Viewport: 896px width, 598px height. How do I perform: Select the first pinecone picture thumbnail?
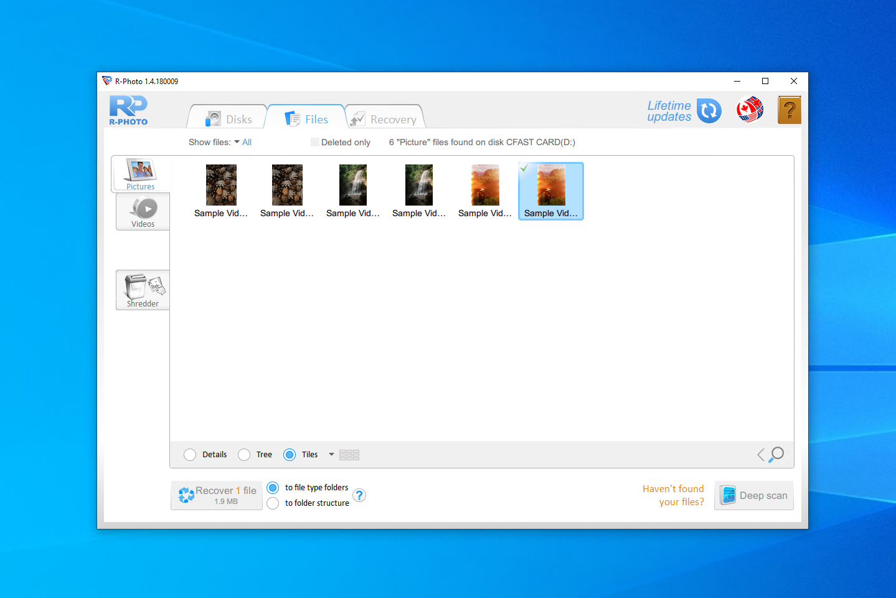221,186
